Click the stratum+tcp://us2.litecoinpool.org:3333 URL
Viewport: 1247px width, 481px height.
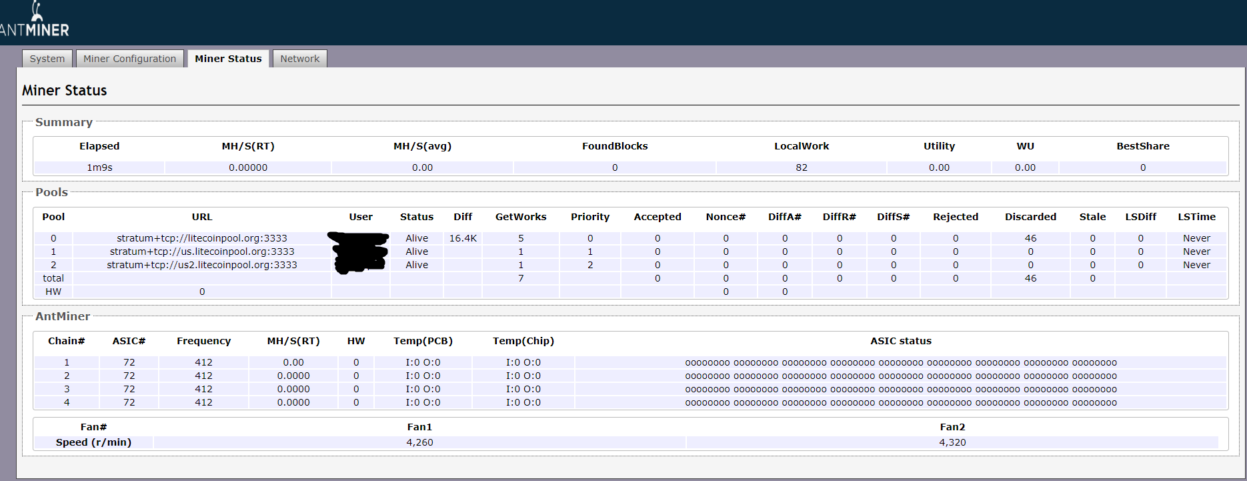click(202, 265)
